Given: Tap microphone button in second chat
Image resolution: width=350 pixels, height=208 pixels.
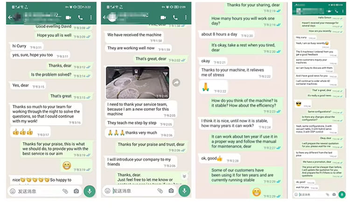Looking at the screenshot, I should click(x=184, y=191).
